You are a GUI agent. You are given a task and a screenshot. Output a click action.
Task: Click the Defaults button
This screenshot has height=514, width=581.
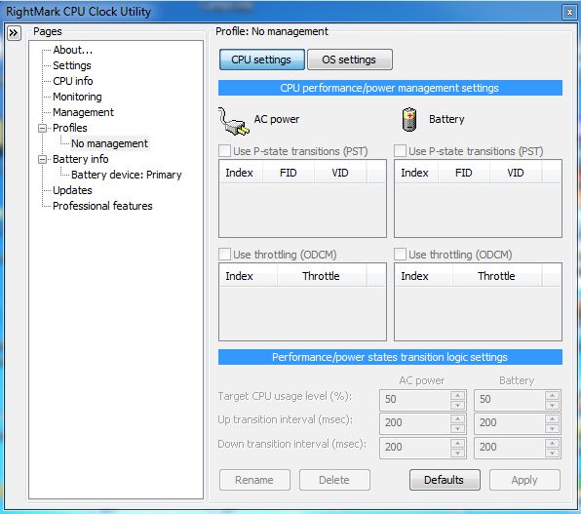point(445,480)
